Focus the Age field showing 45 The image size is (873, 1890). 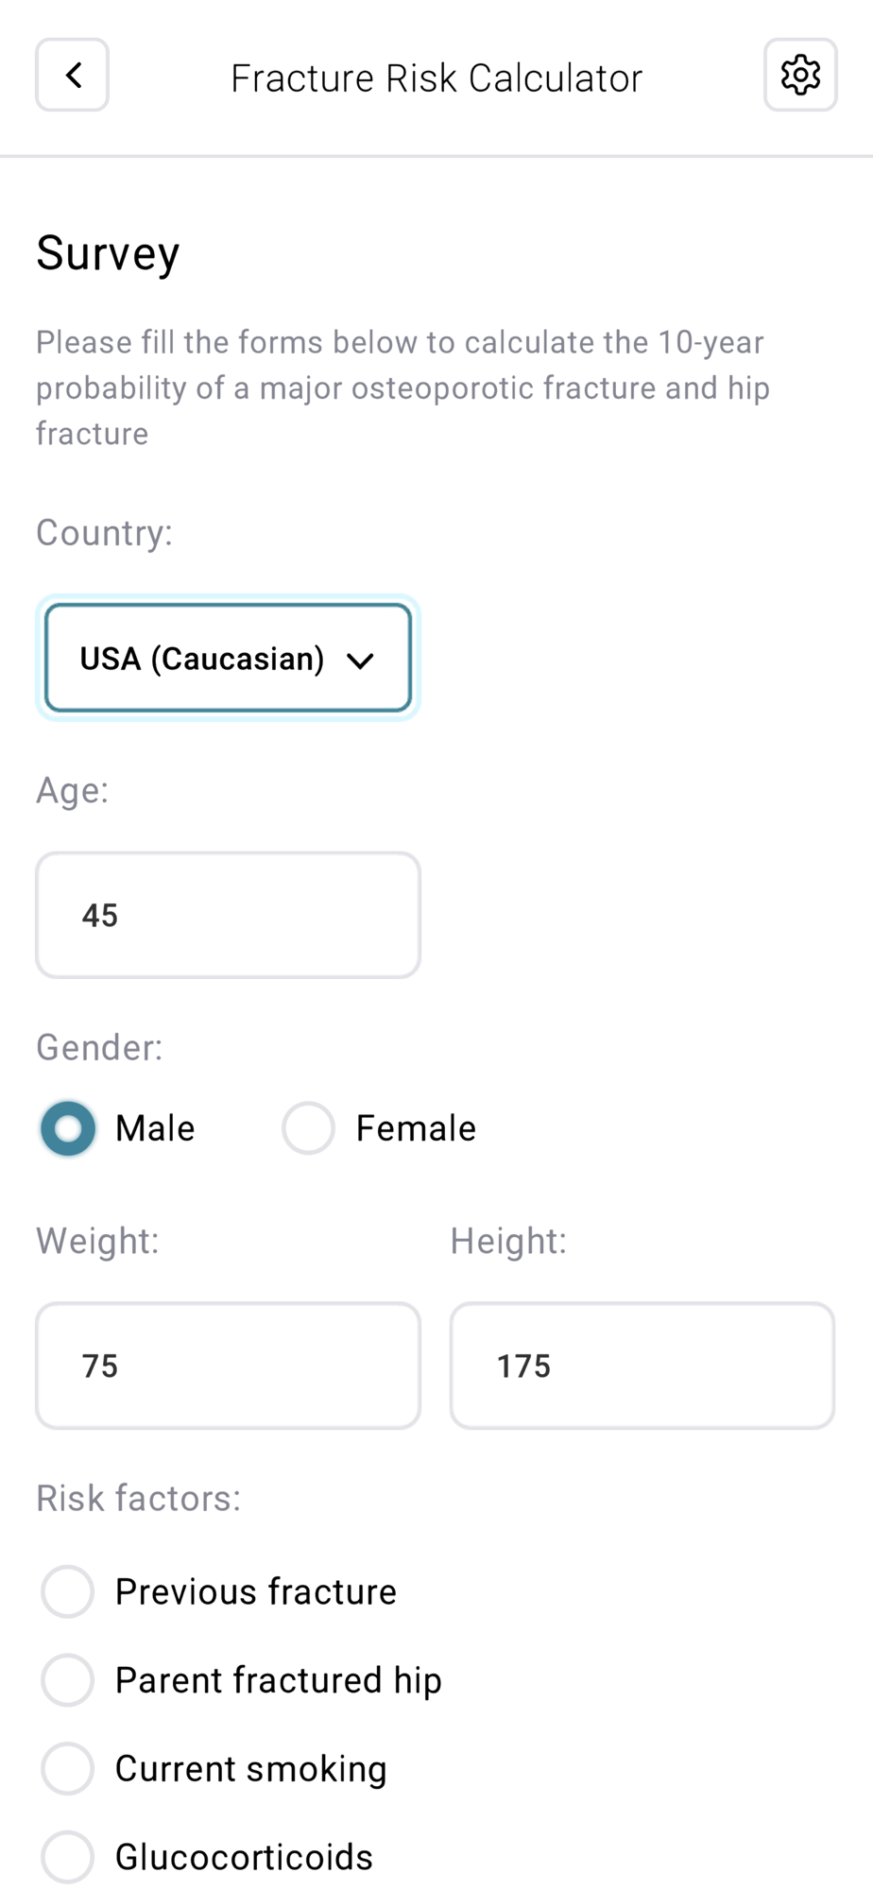228,915
